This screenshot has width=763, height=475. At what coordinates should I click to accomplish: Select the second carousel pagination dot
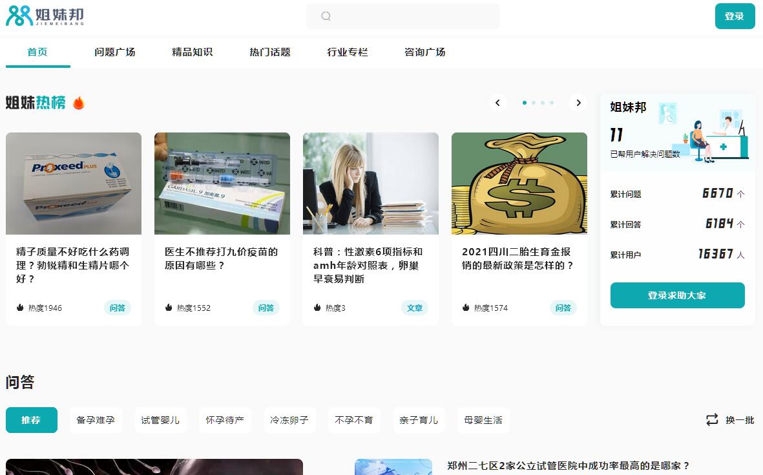534,103
